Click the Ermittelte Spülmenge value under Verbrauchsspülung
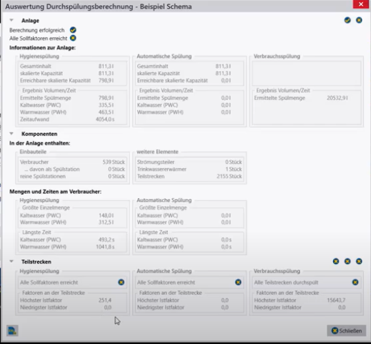 [x=337, y=98]
